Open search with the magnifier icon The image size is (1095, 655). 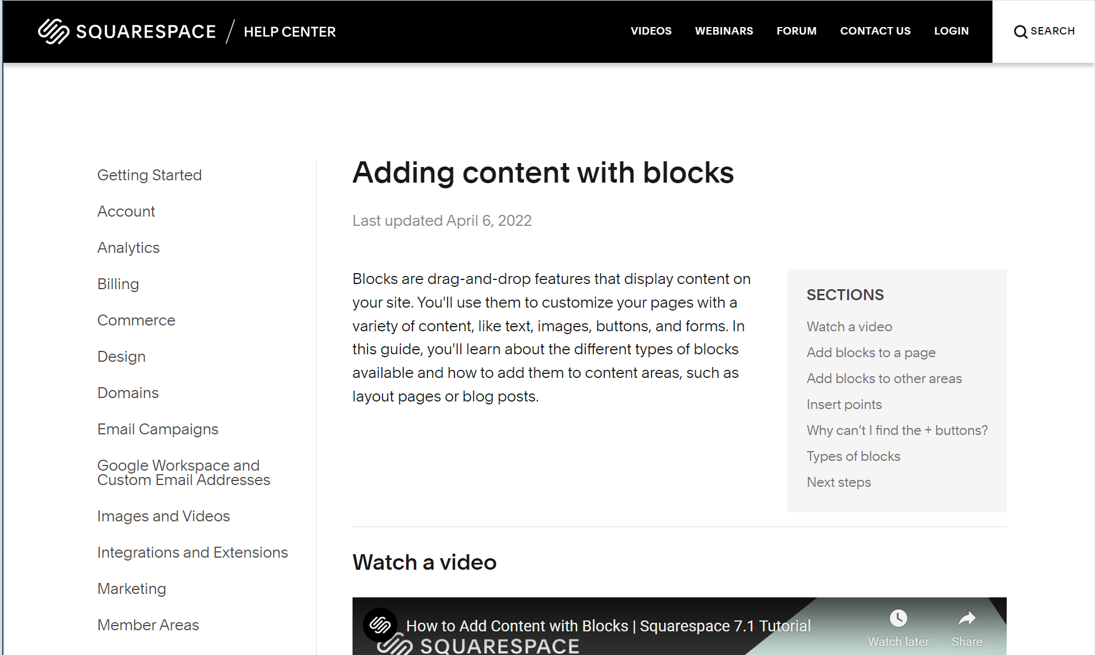click(1043, 32)
